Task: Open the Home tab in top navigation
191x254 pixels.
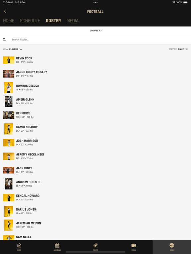Action: pyautogui.click(x=9, y=21)
